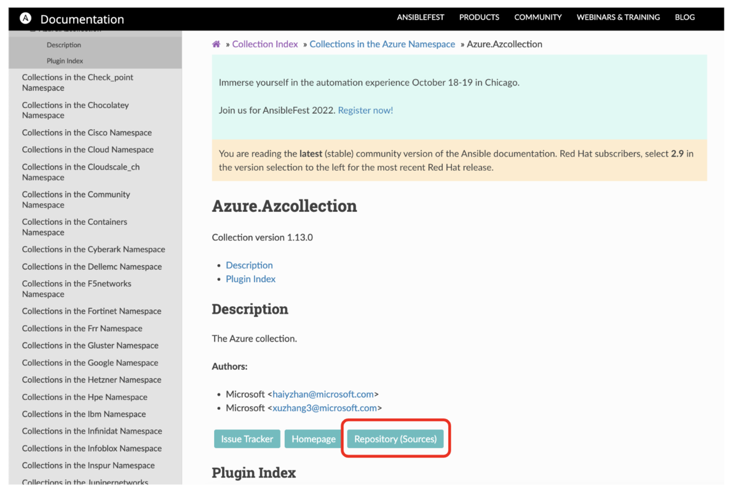Jump to Plugin Index in page contents
The image size is (738, 494).
pos(250,279)
